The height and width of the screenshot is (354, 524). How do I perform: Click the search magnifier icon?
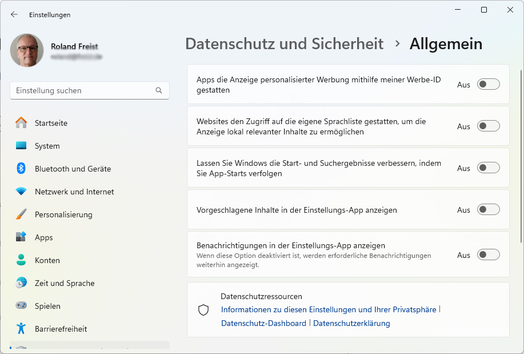point(159,90)
